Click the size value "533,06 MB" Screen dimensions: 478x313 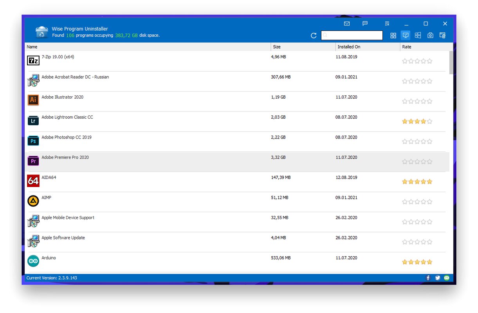coord(281,258)
